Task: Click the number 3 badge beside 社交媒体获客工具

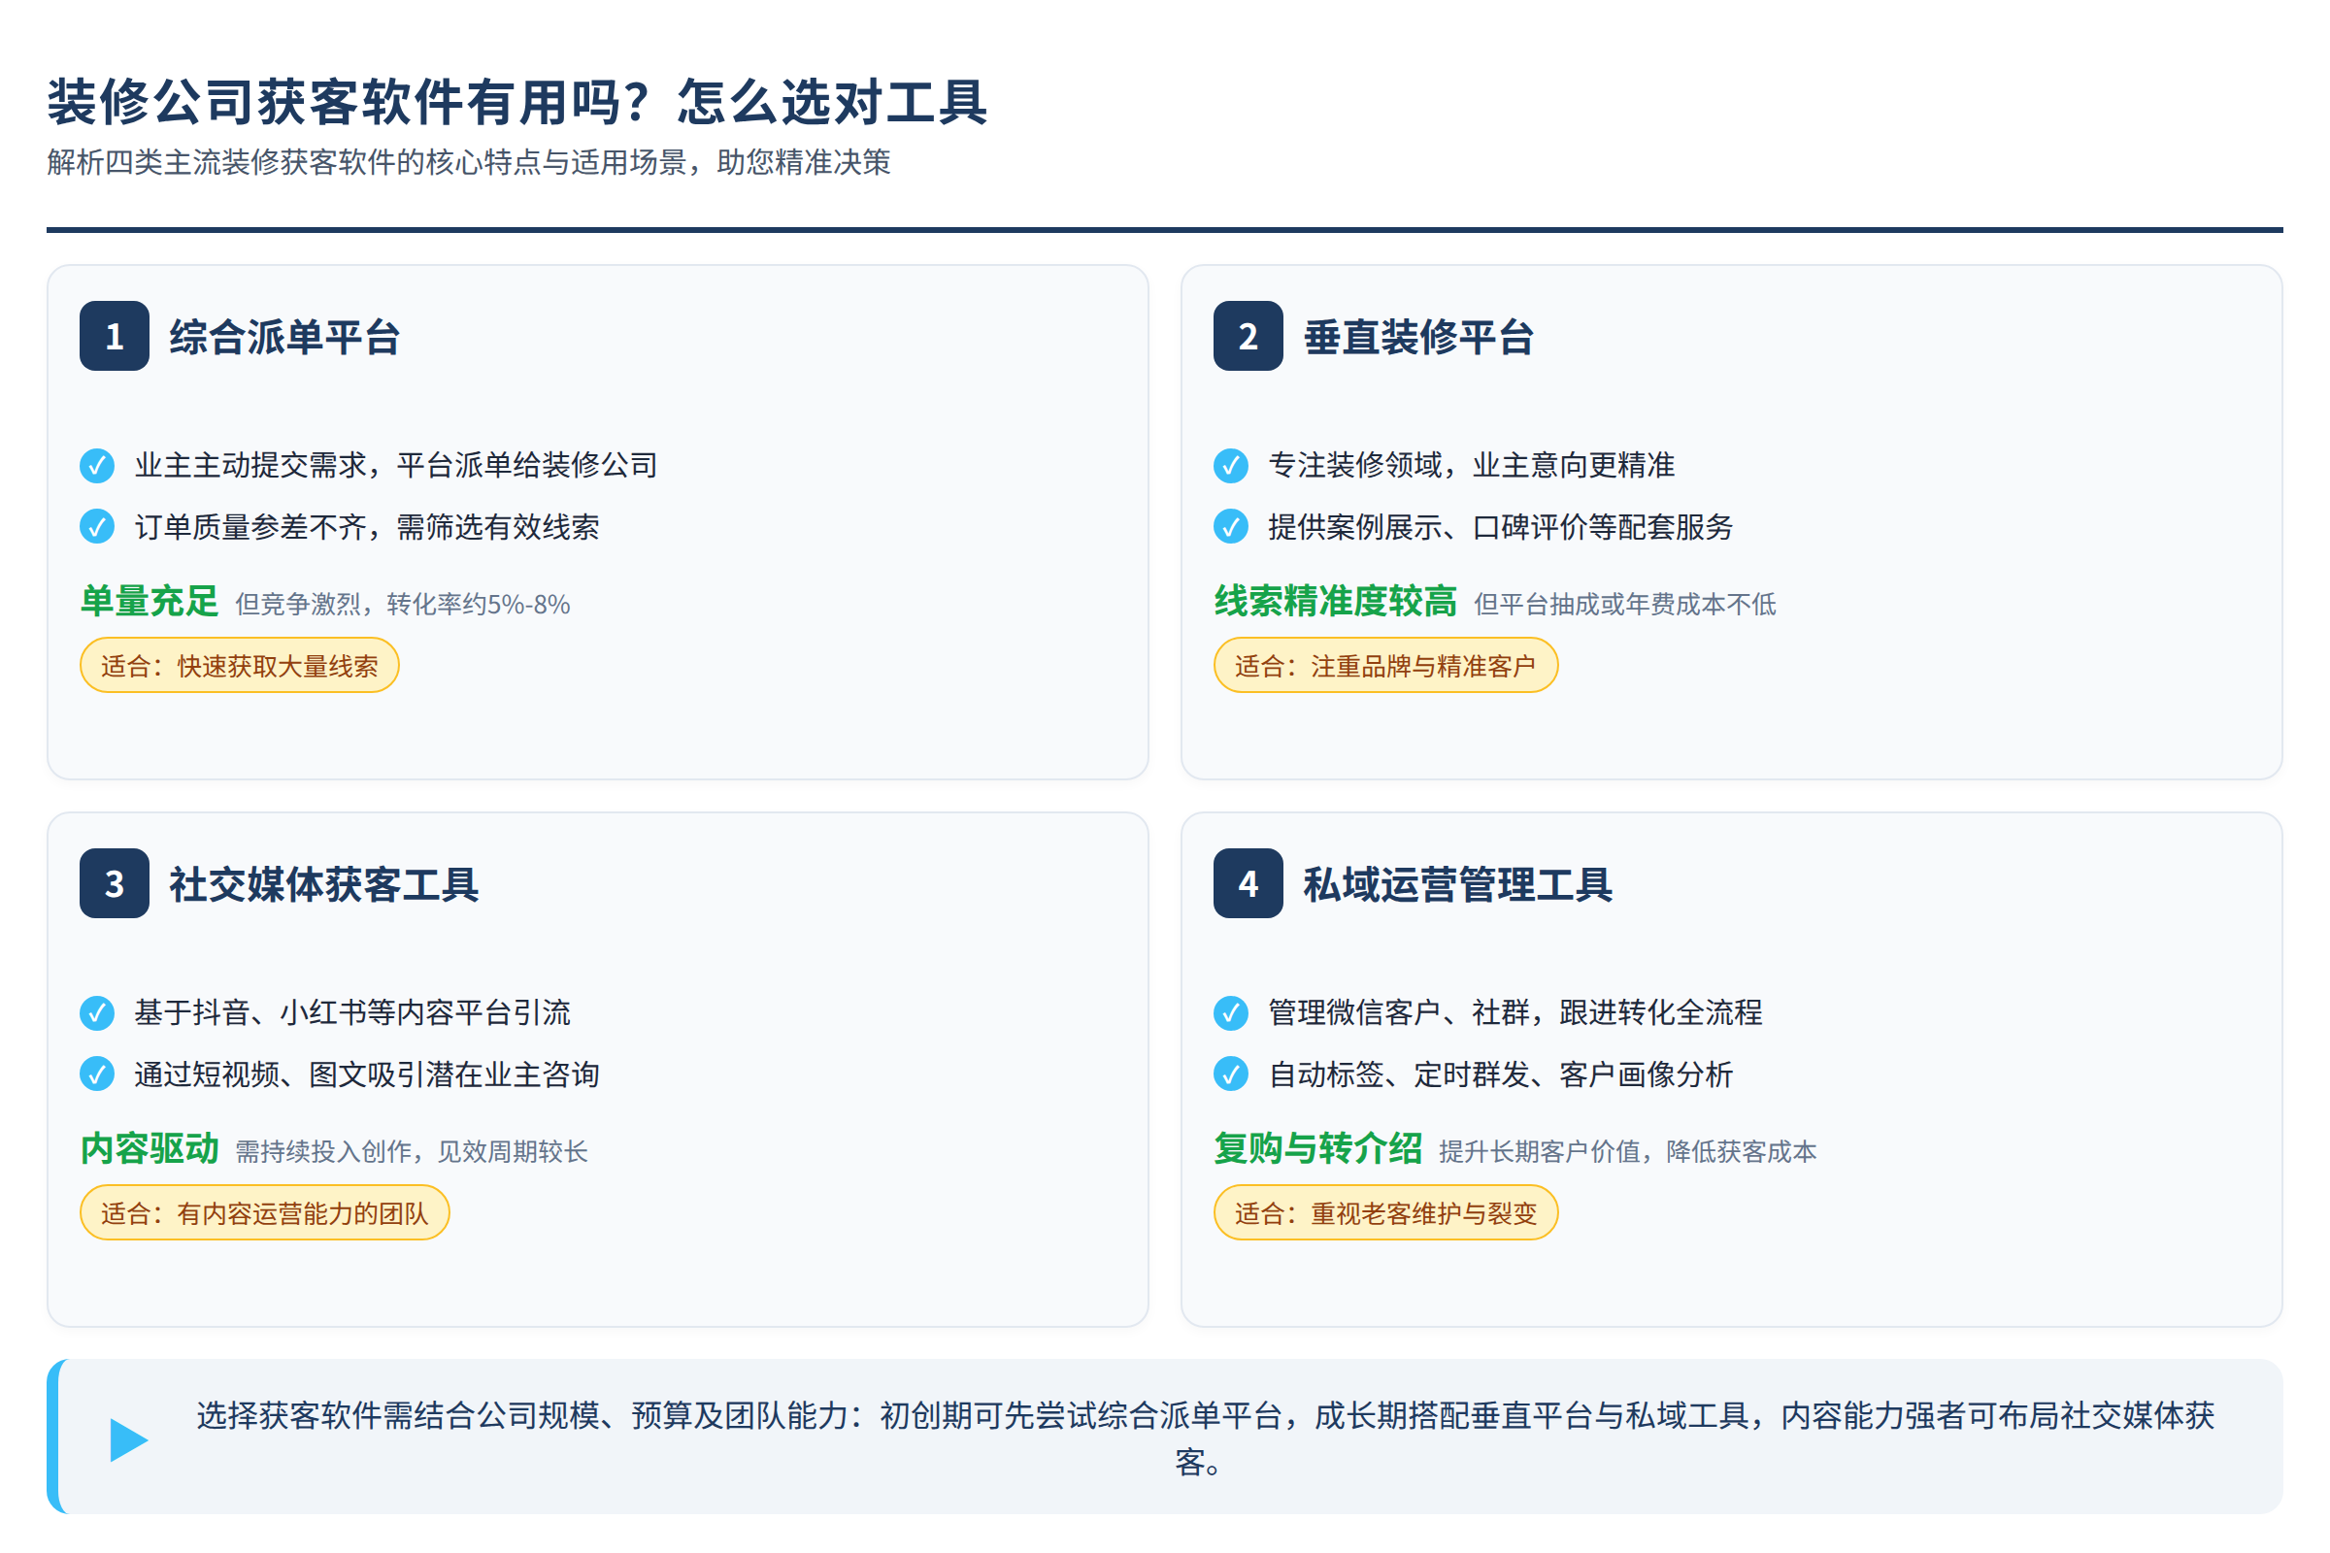Action: (x=114, y=883)
